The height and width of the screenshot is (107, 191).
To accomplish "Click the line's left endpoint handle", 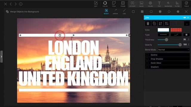I will tap(20, 35).
